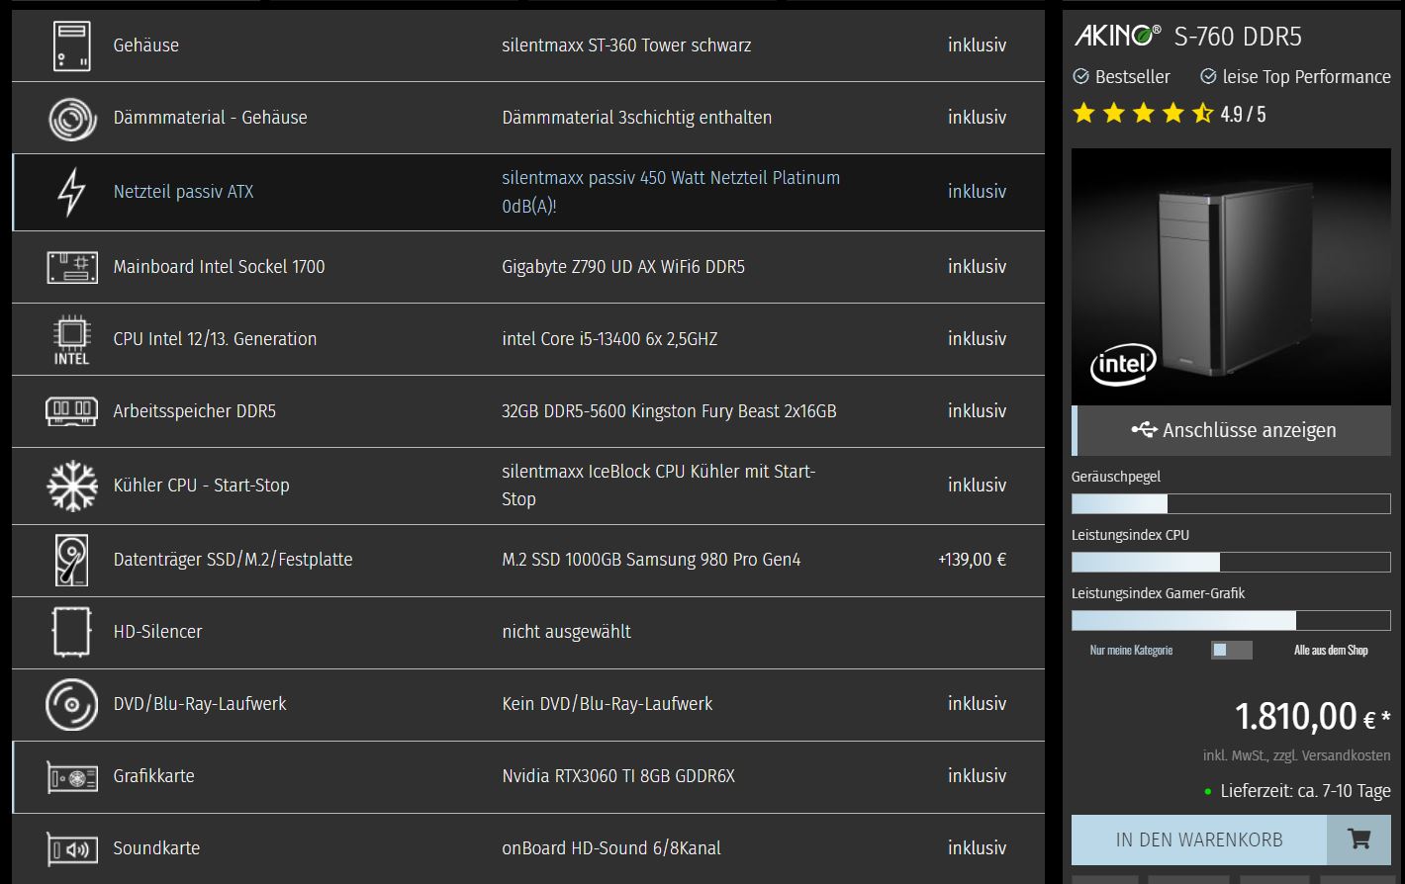Click 'Nur meine Kategorie' label

coord(1131,650)
